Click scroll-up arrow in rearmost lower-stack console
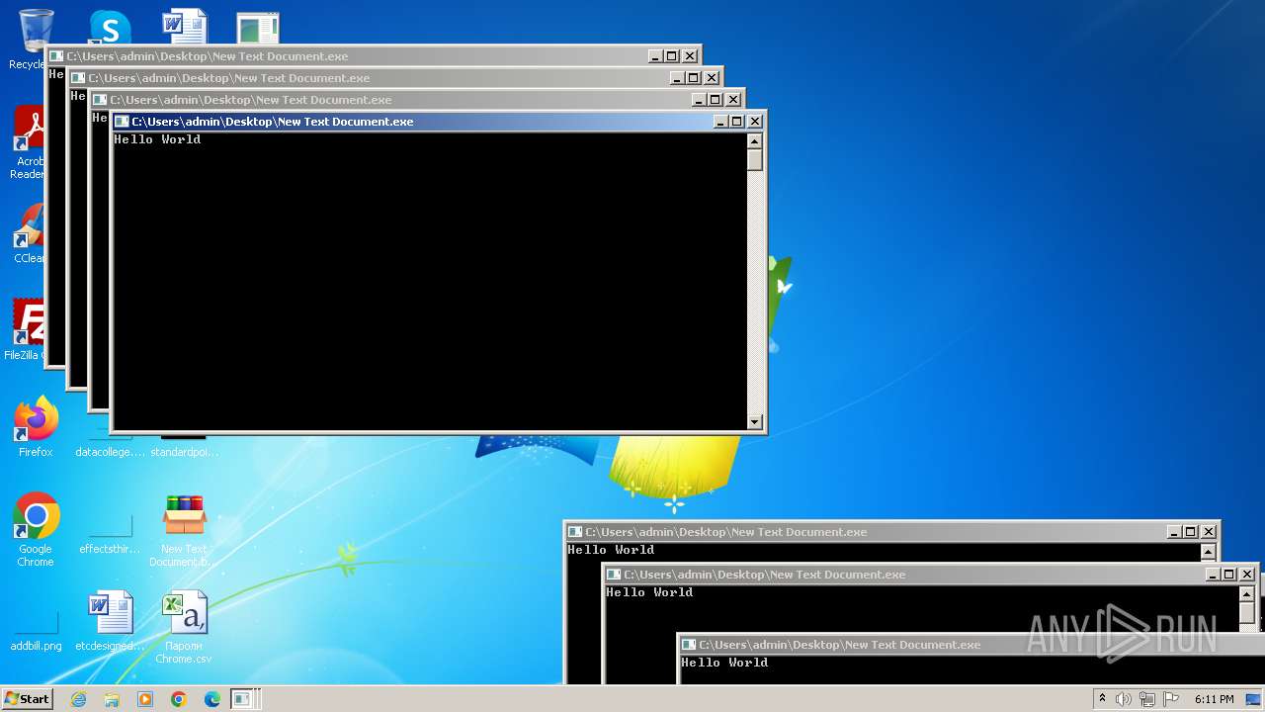This screenshot has height=712, width=1265. [x=1208, y=552]
